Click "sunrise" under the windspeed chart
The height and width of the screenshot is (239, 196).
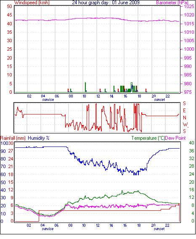coord(48,100)
